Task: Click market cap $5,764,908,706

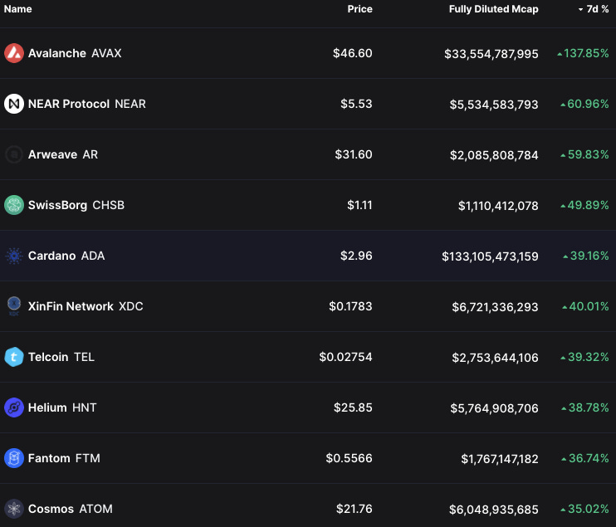Action: (x=494, y=408)
